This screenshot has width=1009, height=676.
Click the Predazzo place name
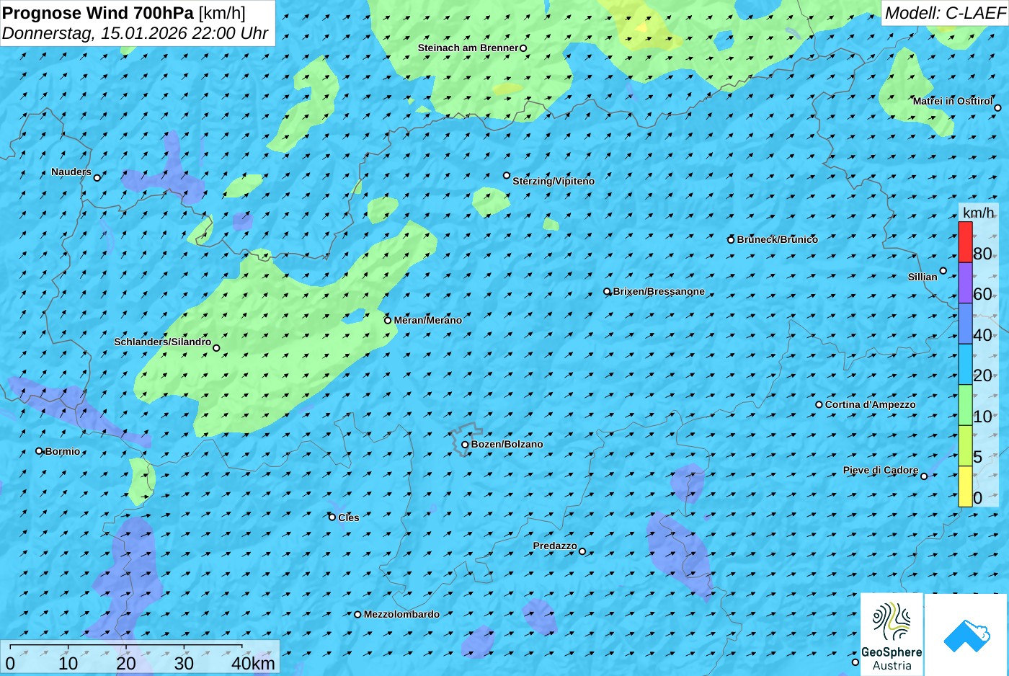point(555,546)
